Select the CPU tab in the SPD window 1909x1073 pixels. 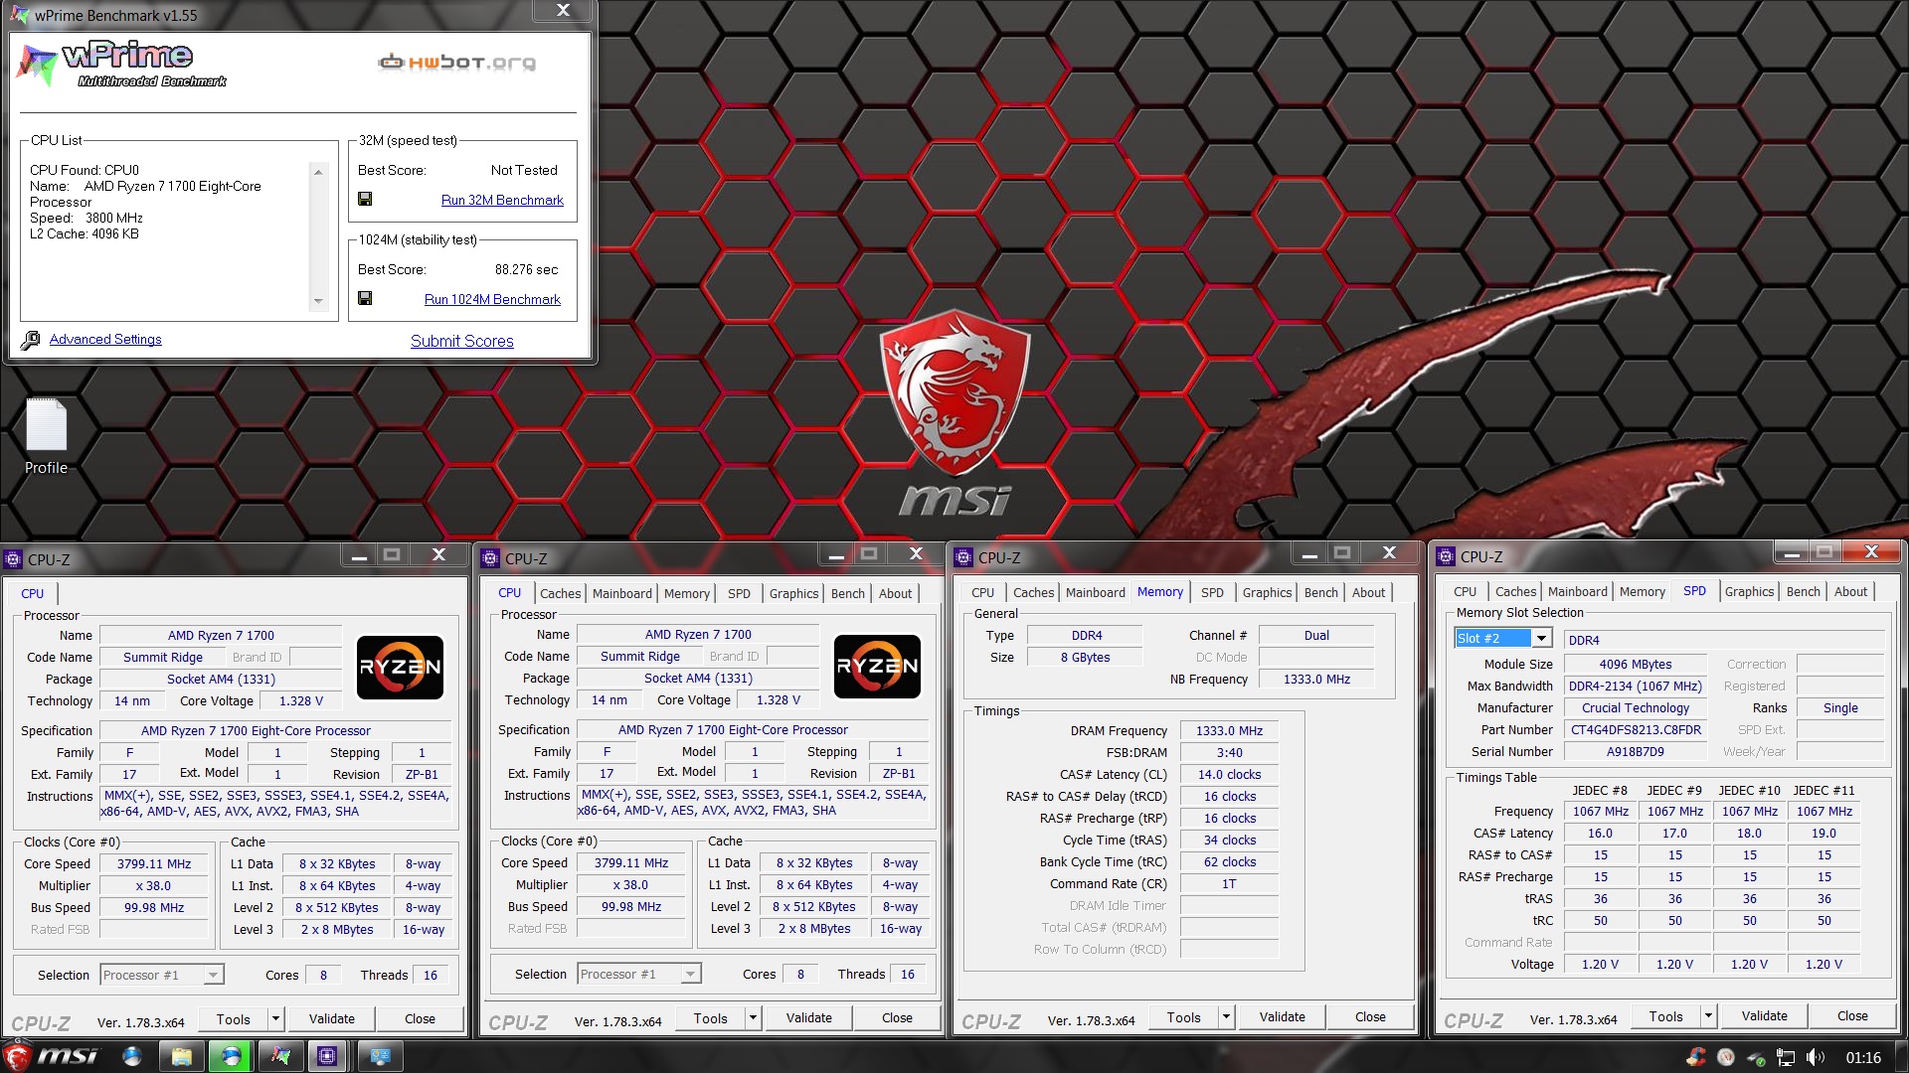(x=1465, y=591)
